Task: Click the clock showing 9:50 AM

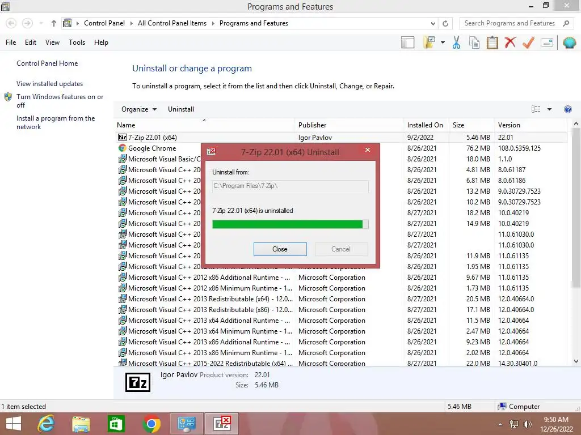Action: pos(556,420)
